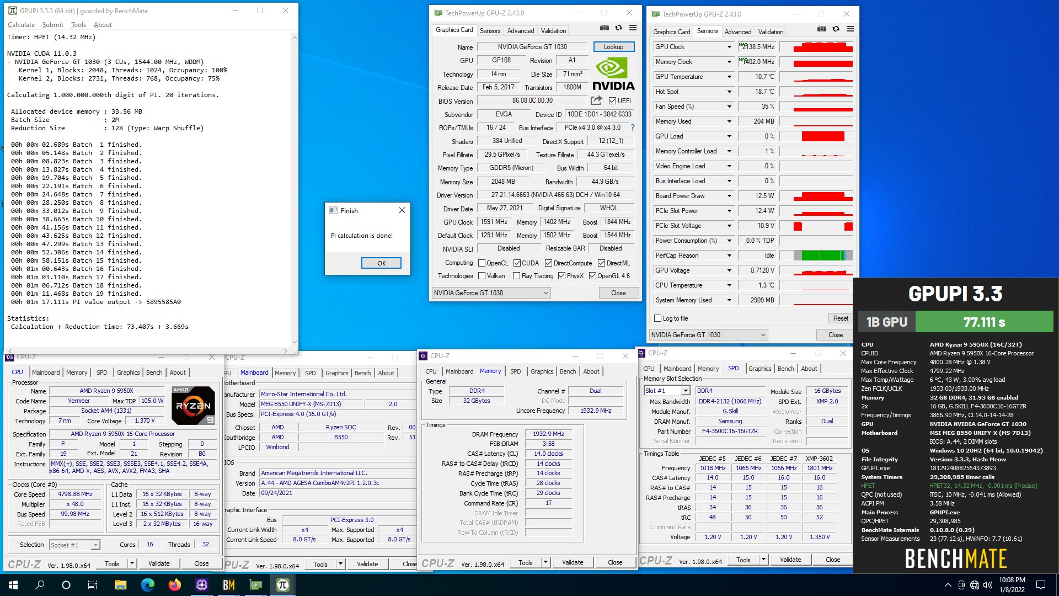
Task: Open Task View on taskbar
Action: point(93,585)
